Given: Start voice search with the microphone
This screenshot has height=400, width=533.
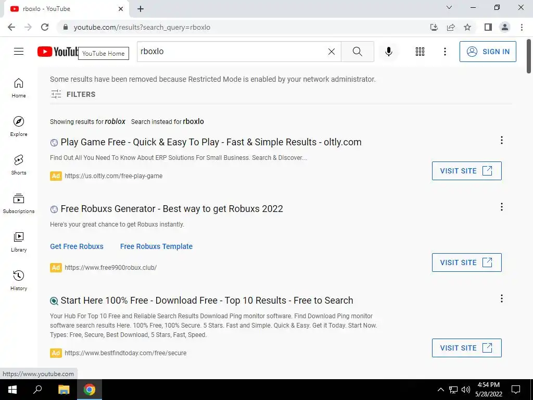Looking at the screenshot, I should tap(388, 52).
